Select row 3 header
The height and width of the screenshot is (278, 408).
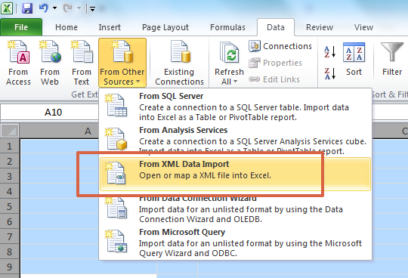tap(10, 176)
